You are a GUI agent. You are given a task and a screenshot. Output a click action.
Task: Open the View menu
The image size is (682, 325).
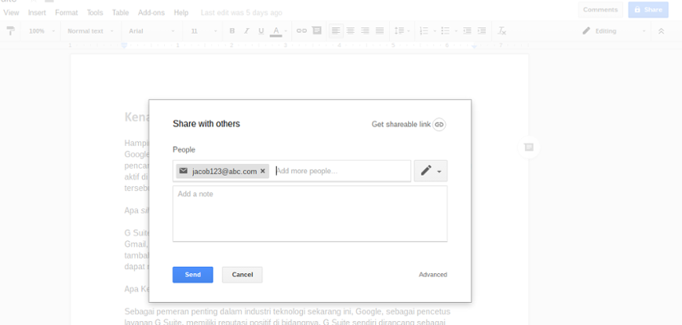11,13
